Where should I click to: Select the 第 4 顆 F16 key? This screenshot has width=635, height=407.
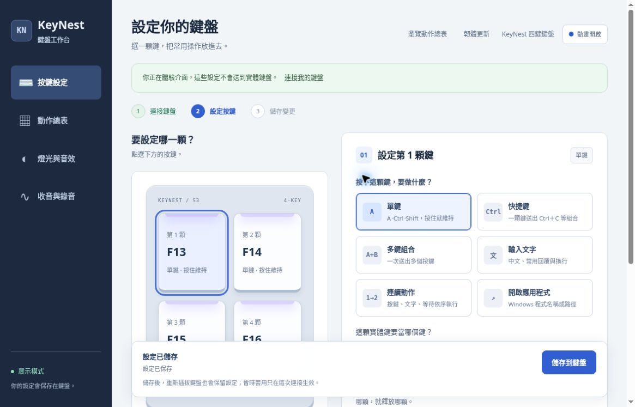point(267,321)
